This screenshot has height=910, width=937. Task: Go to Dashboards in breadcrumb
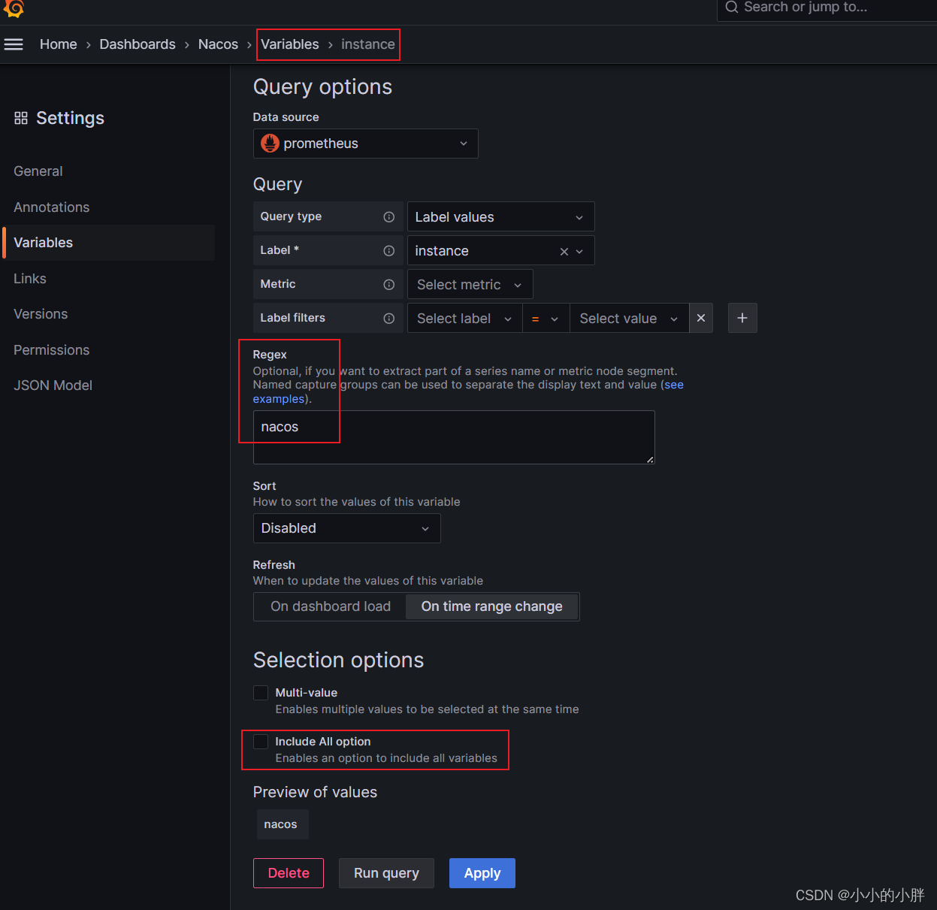click(138, 44)
